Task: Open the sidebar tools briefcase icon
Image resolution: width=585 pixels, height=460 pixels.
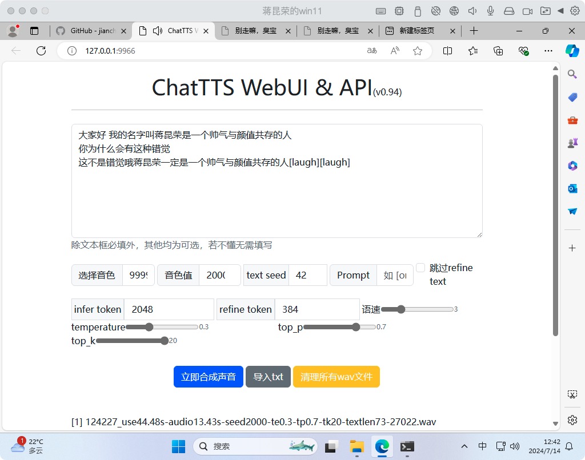Action: (x=572, y=120)
